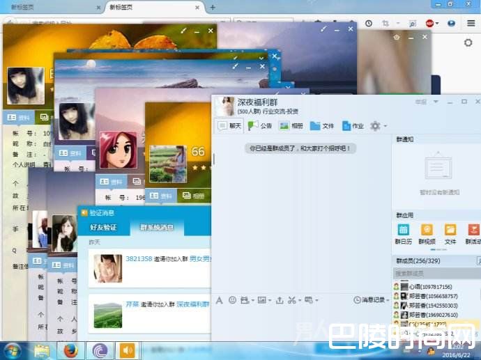This screenshot has height=360, width=481.
Task: Open the dropdown arrow next to 举报
Action: pyautogui.click(x=436, y=102)
